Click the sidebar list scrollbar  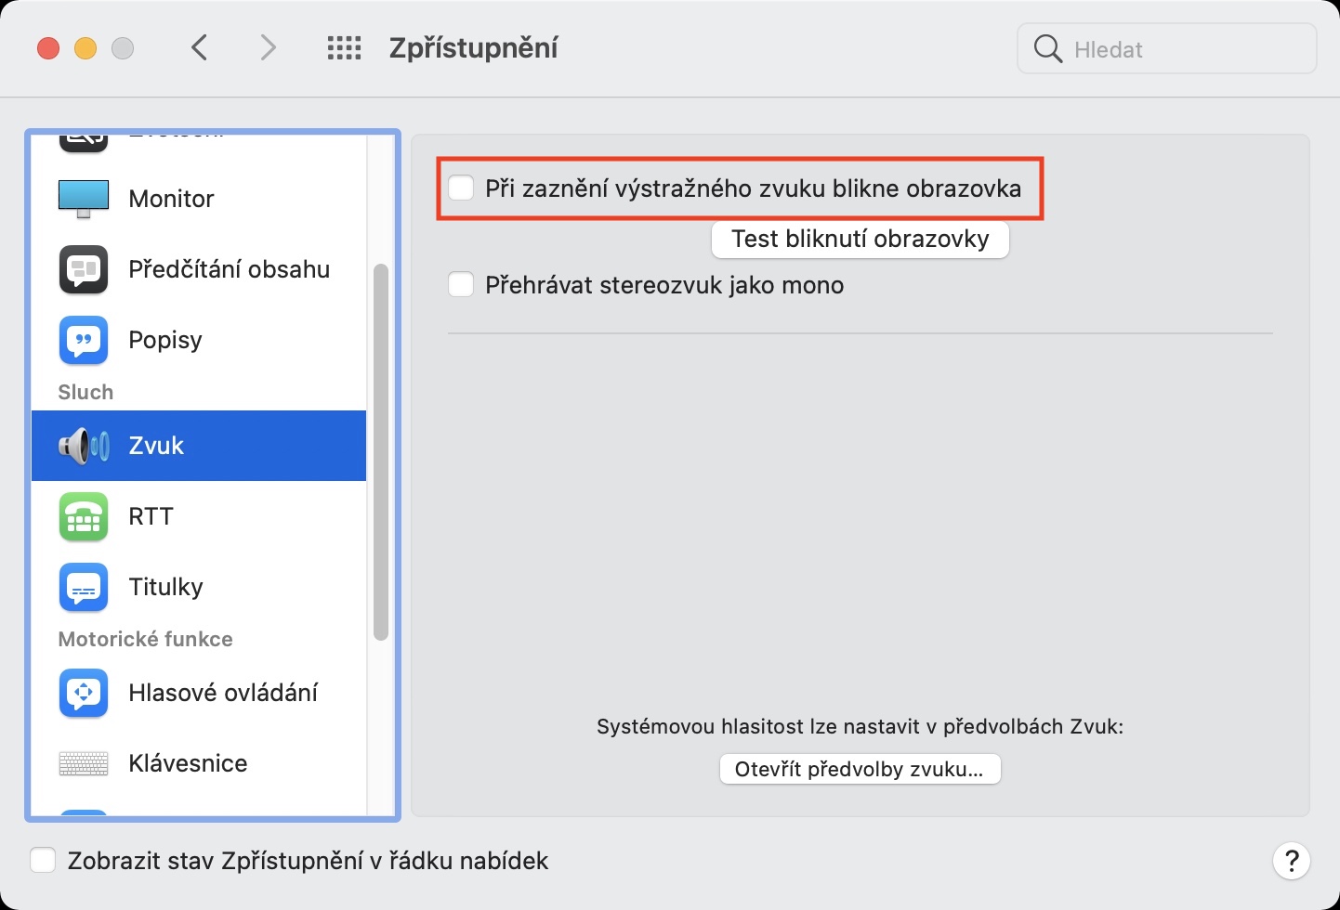point(380,452)
